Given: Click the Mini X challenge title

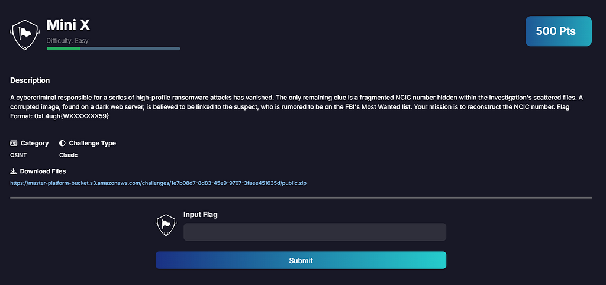Looking at the screenshot, I should [69, 25].
